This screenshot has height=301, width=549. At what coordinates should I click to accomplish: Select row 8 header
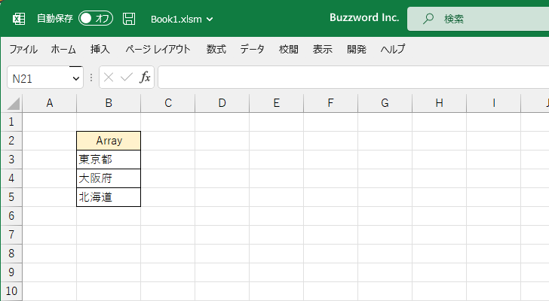point(11,254)
